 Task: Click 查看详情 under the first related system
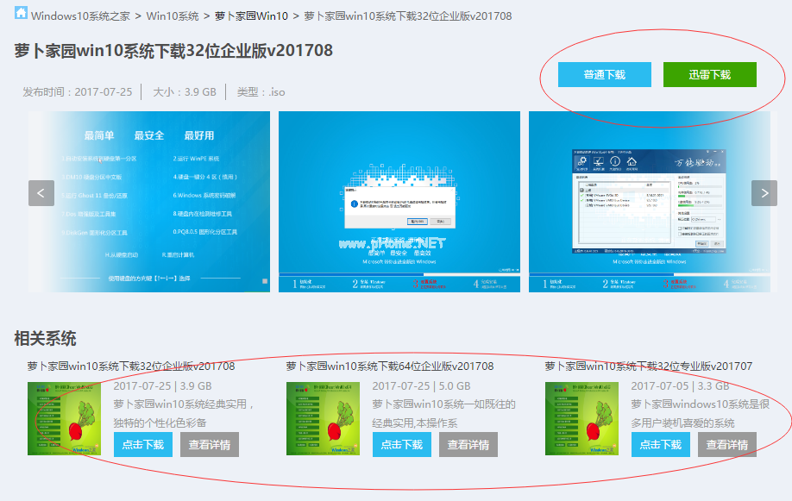point(211,446)
